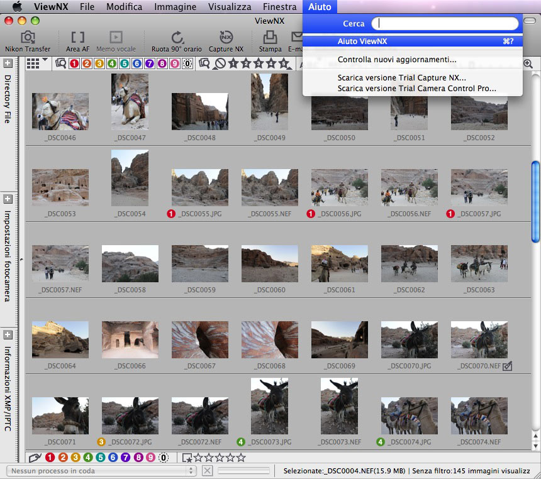Screen dimensions: 541x479
Task: Collapse the left sidebar with the small arrow
Action: pyautogui.click(x=21, y=260)
